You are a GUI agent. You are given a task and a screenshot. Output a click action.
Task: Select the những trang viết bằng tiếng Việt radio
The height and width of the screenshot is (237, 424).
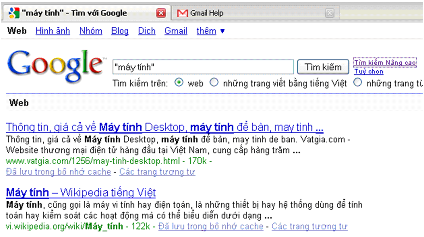click(214, 82)
